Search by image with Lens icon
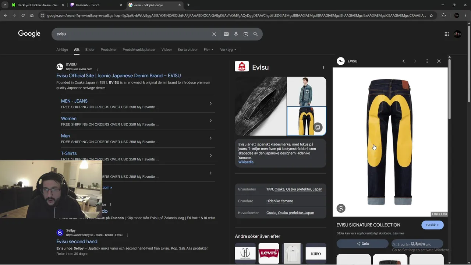Image resolution: width=471 pixels, height=265 pixels. point(245,34)
